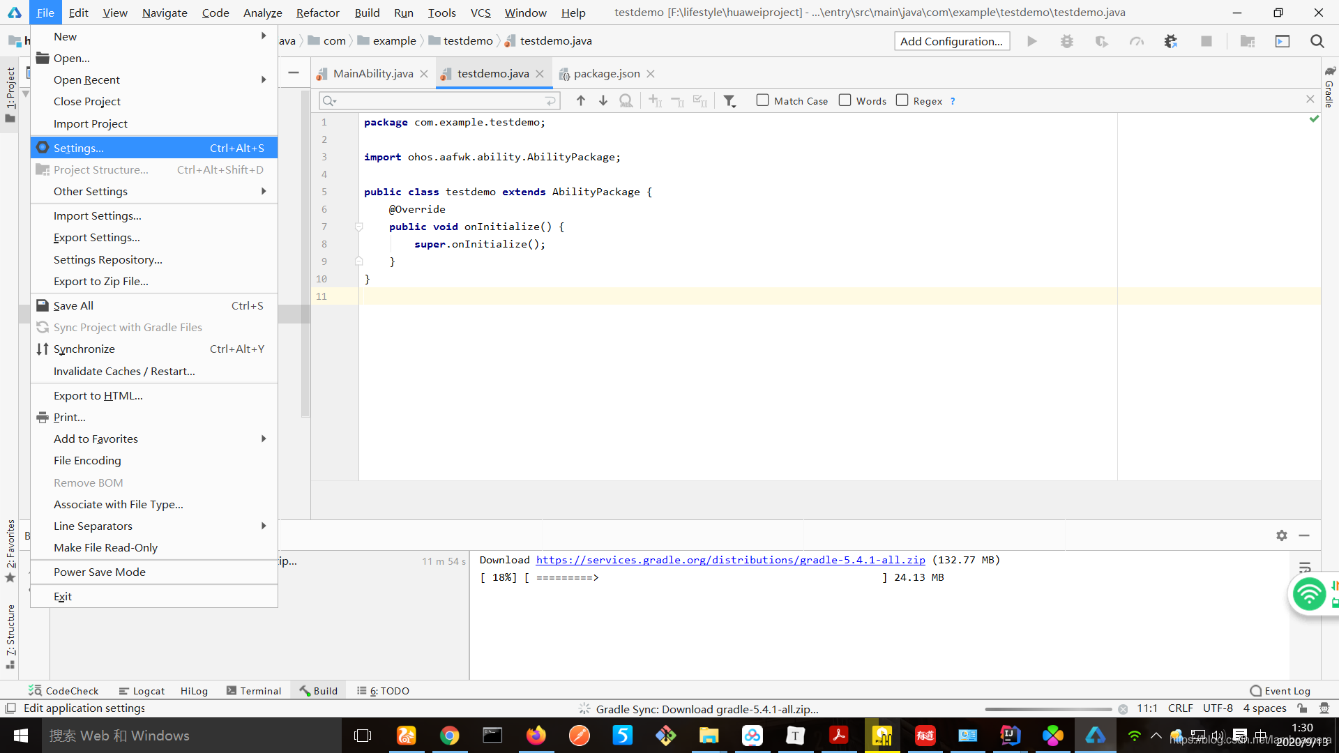Switch to MainAbility.java tab

[x=372, y=74]
